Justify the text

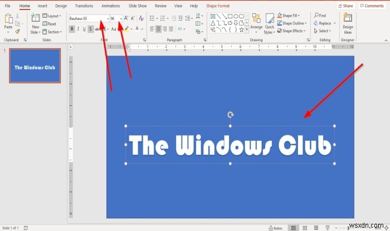[x=171, y=29]
